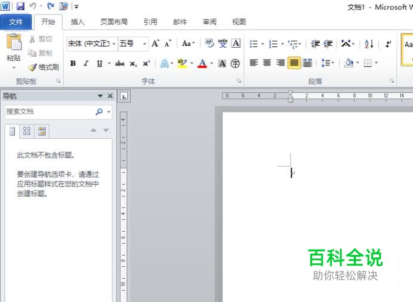Increase indent with the indent icon
The width and height of the screenshot is (413, 302).
(x=328, y=43)
